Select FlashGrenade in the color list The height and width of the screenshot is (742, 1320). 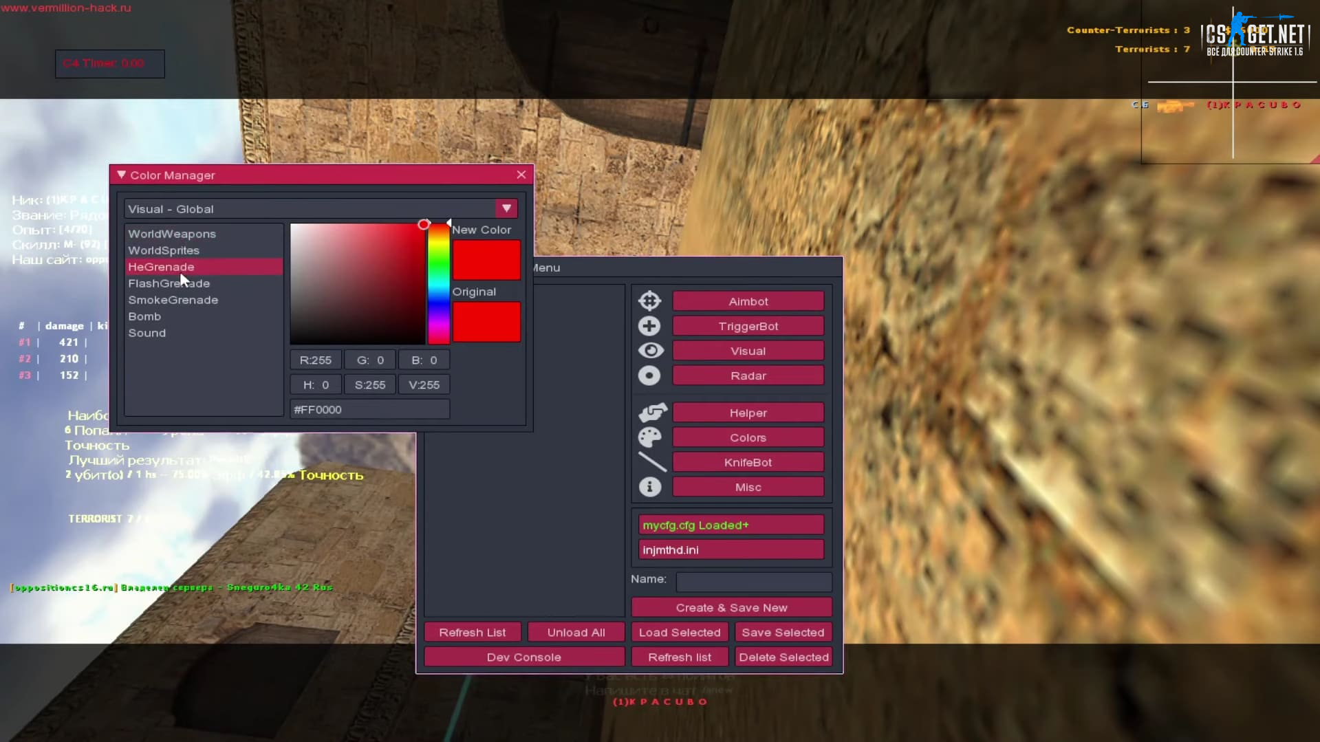coord(204,283)
